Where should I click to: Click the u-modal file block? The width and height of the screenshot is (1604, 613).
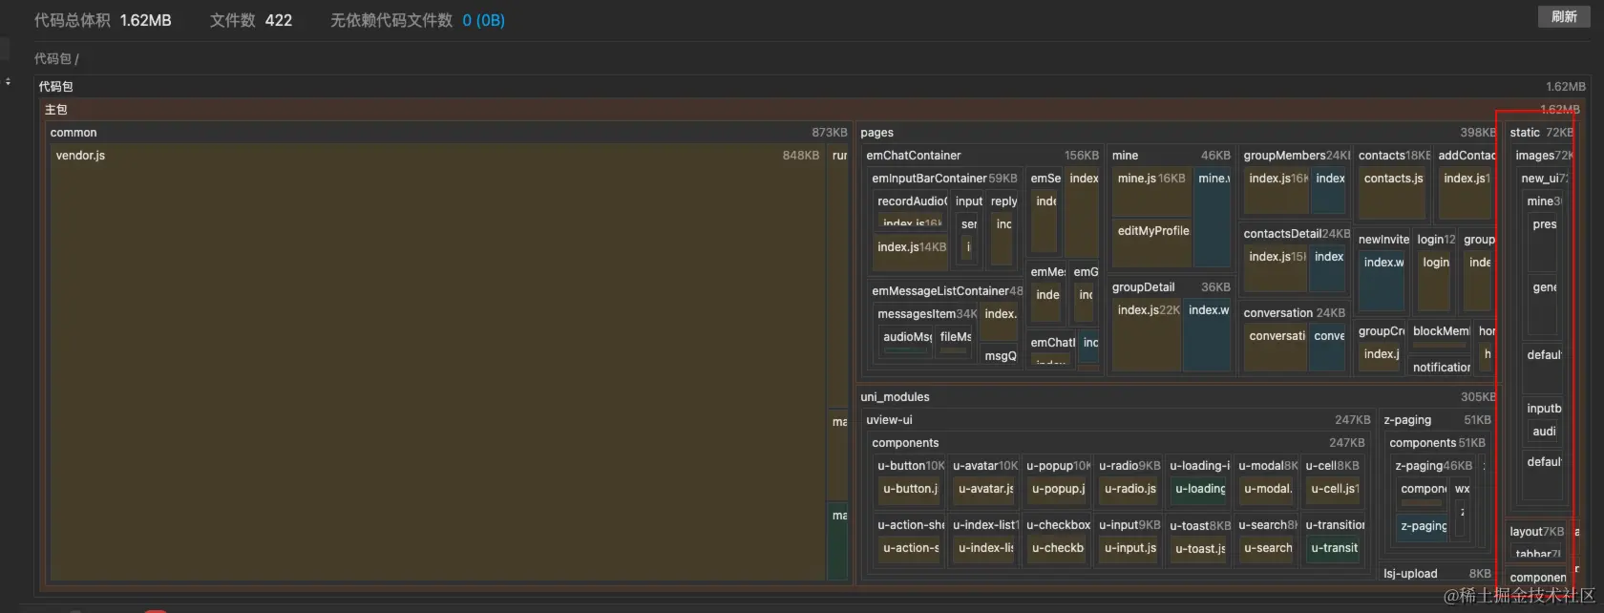tap(1268, 491)
